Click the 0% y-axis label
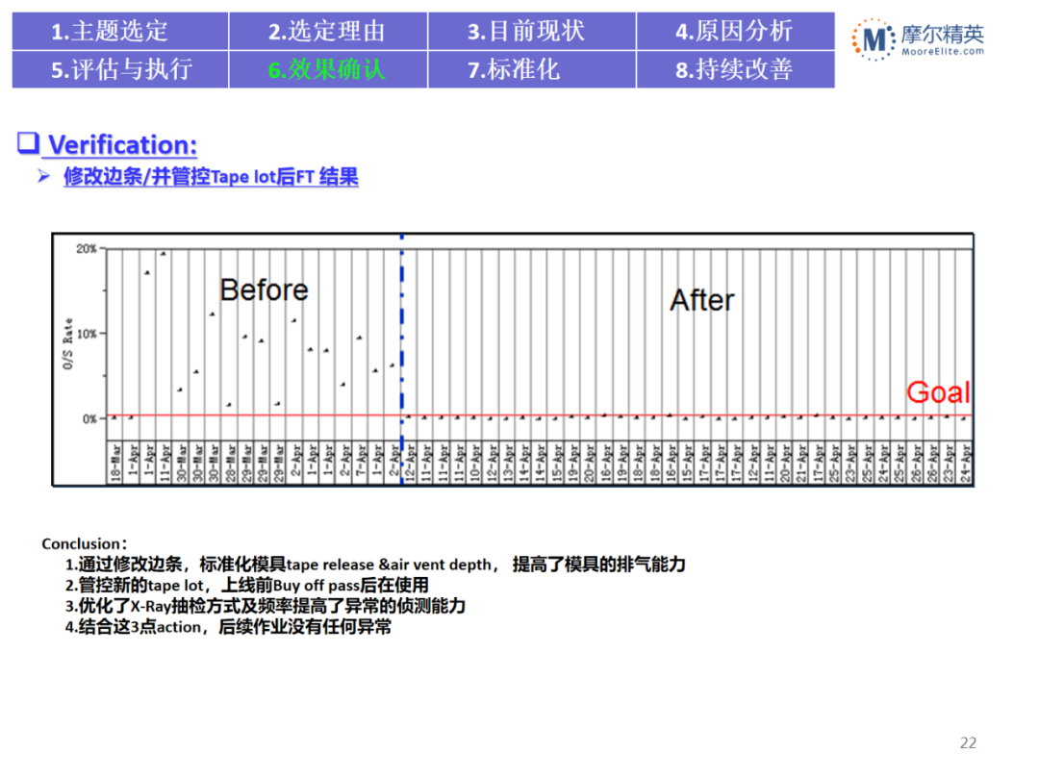1039x779 pixels. [x=89, y=418]
